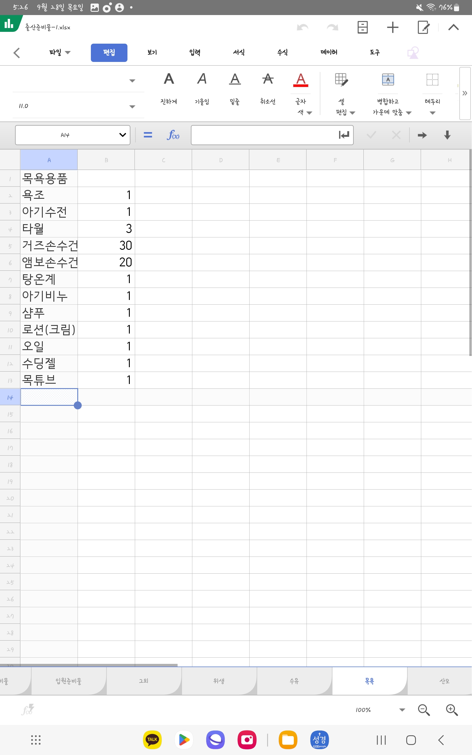The width and height of the screenshot is (472, 755).
Task: Open the border (테두리) options
Action: coord(432,80)
